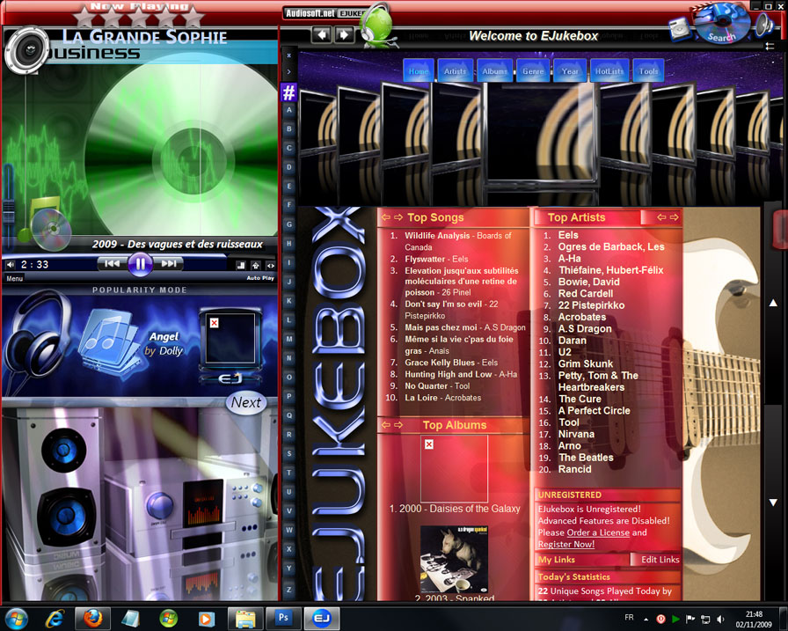
Task: Open Internet Explorer from the taskbar
Action: pos(55,619)
